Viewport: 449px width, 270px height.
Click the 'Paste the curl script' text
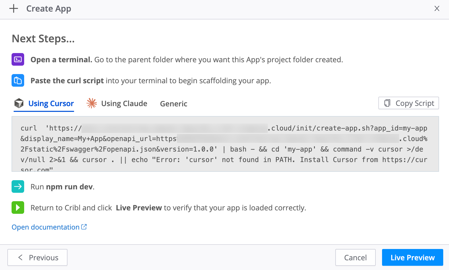coord(67,81)
